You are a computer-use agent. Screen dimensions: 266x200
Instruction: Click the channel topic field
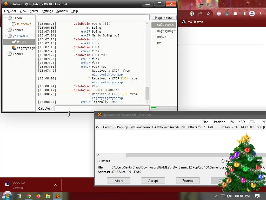[x=93, y=17]
